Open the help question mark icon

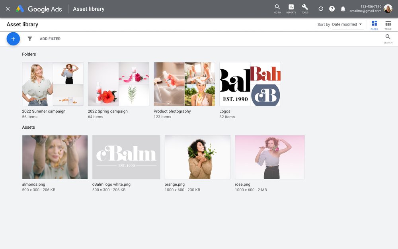click(332, 8)
